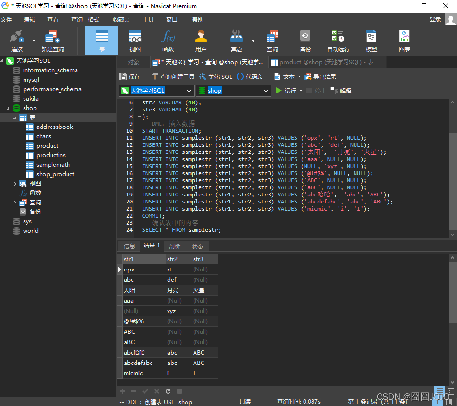
Task: Open the 工具 tools menu
Action: click(148, 19)
